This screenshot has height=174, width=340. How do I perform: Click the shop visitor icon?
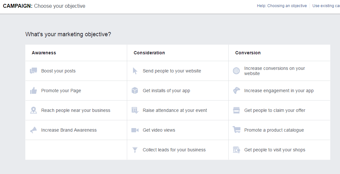[237, 150]
